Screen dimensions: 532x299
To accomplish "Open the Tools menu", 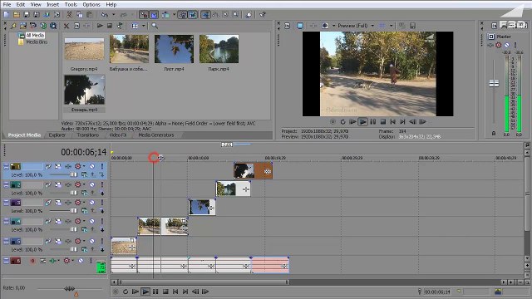I will (71, 4).
